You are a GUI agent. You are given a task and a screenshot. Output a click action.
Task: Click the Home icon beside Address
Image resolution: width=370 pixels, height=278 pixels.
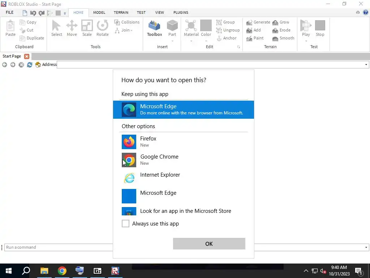click(x=38, y=64)
